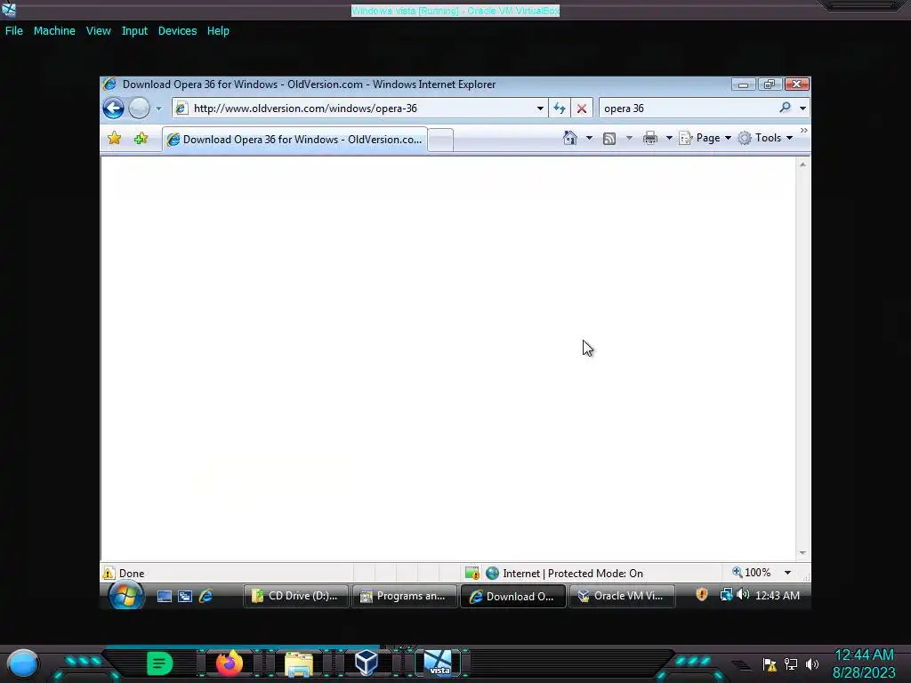Image resolution: width=911 pixels, height=683 pixels.
Task: Launch Internet Explorer from quick launch
Action: (x=206, y=597)
